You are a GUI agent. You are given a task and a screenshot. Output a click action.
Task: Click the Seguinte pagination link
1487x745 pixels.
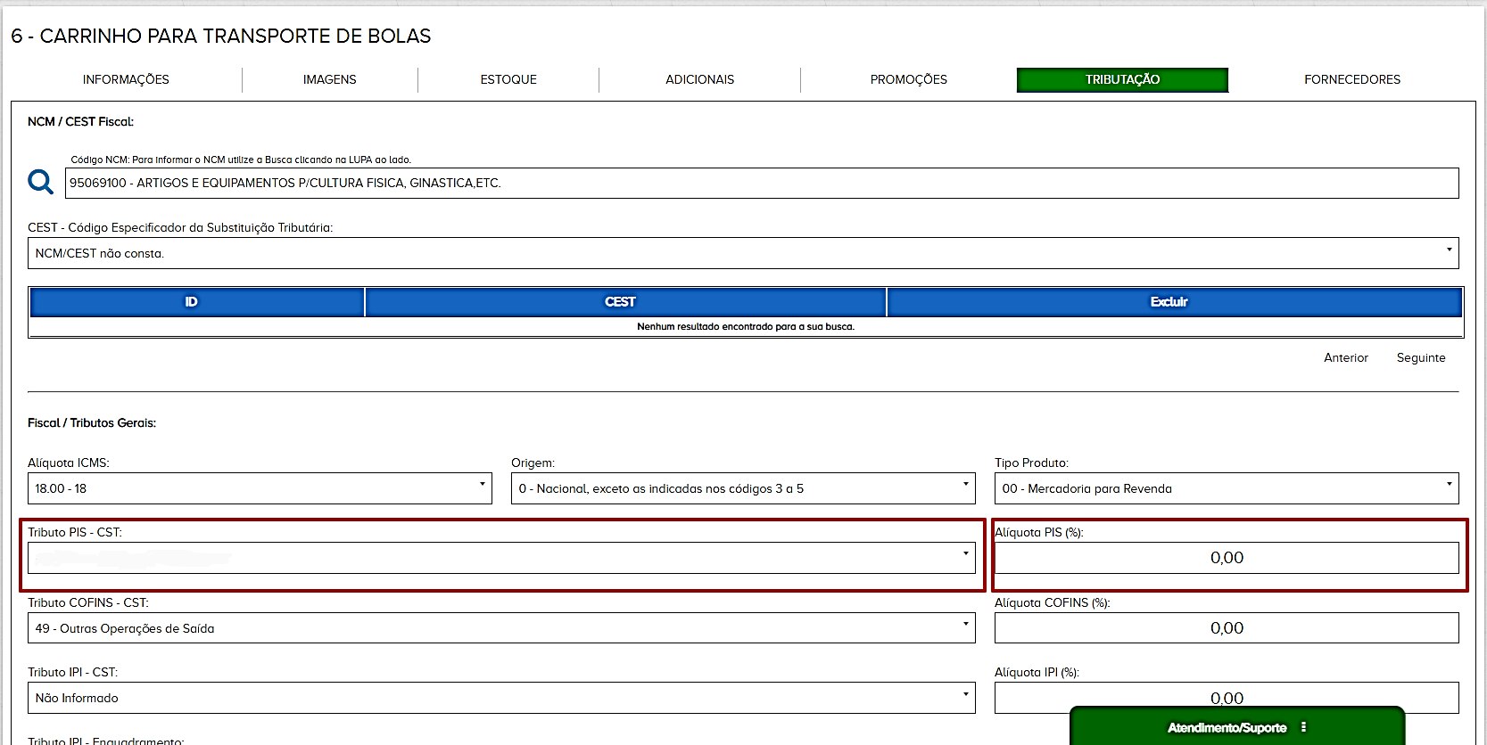[x=1420, y=357]
